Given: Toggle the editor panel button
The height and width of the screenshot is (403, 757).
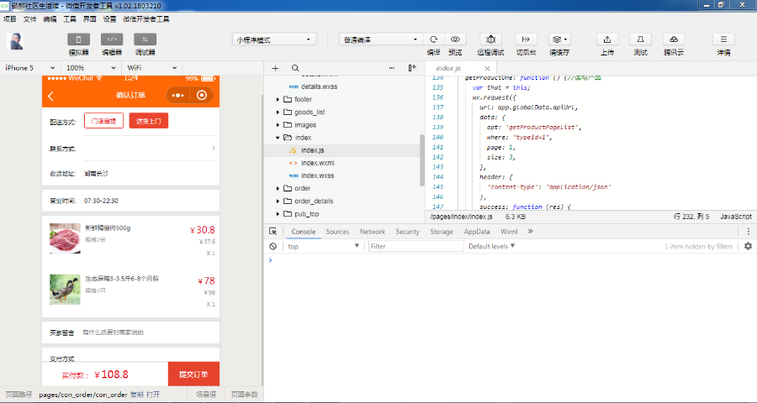Looking at the screenshot, I should 112,39.
